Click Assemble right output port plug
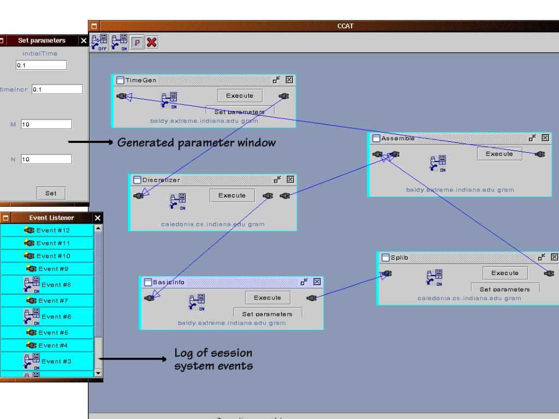Screen dimensions: 559x419 [540, 154]
